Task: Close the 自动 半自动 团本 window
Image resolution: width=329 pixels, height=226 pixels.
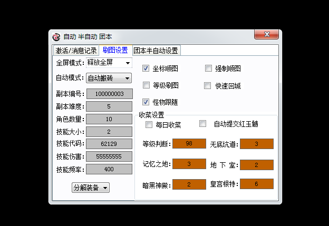Action: click(266, 35)
